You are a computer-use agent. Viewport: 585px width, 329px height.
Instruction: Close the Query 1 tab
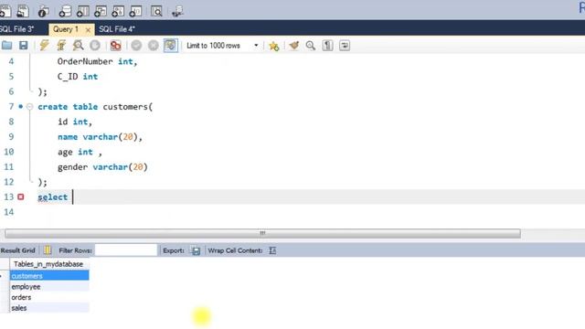88,30
